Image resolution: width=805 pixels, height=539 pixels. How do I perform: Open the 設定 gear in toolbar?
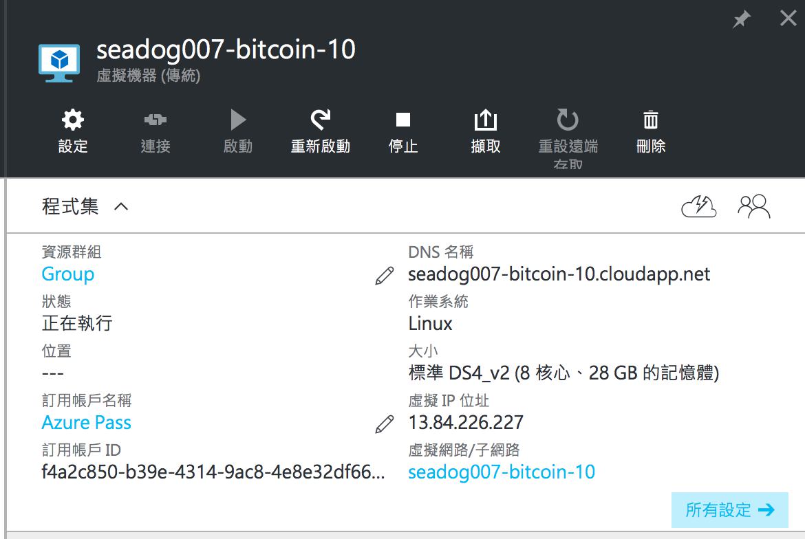pyautogui.click(x=72, y=120)
